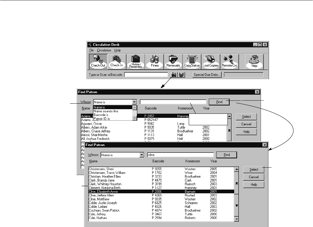Select Cochran, Sean Patrick row
This screenshot has width=313, height=227.
(161, 210)
